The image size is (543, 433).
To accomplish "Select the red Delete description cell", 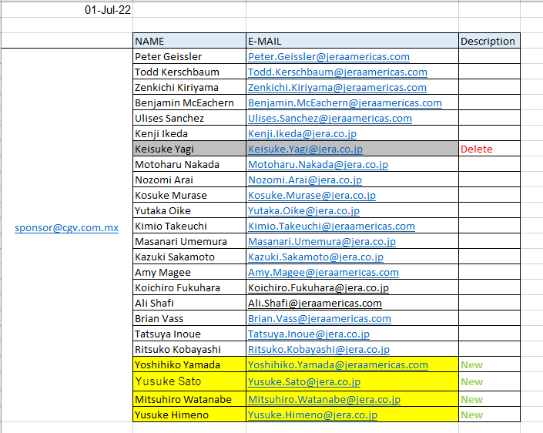I will pos(489,149).
